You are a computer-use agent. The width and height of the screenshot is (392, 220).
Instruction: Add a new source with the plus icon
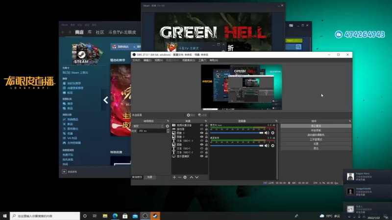coord(174,177)
